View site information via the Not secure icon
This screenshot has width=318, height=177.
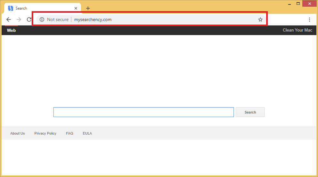coord(42,19)
